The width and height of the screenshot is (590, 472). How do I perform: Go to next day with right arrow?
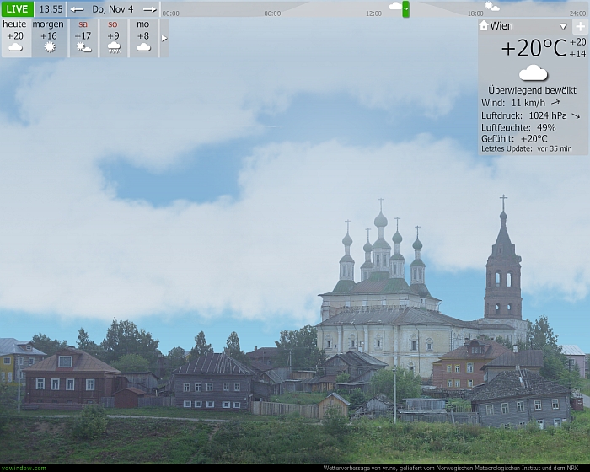150,9
